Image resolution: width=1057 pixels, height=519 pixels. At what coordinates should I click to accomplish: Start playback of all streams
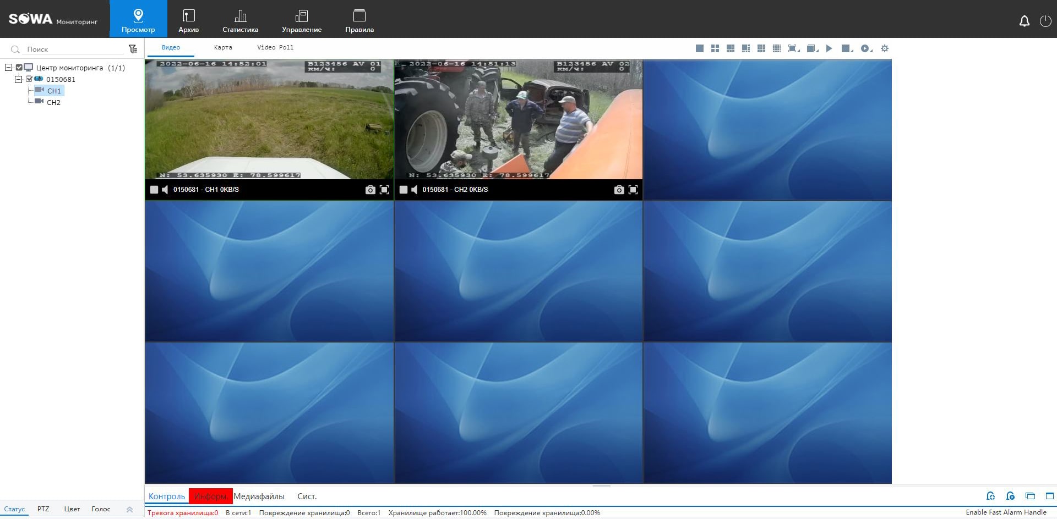pyautogui.click(x=829, y=48)
